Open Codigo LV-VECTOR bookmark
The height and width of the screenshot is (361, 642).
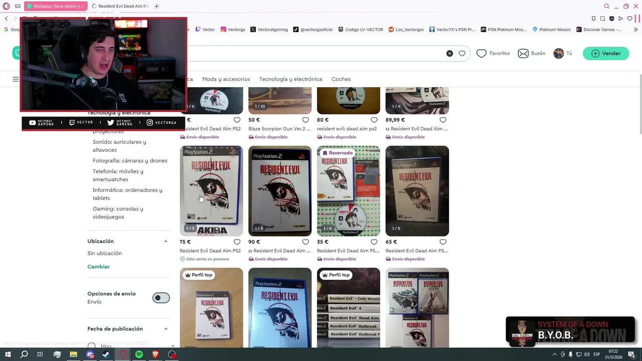pyautogui.click(x=361, y=30)
